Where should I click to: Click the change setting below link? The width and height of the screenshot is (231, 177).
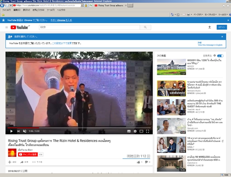click(x=62, y=43)
